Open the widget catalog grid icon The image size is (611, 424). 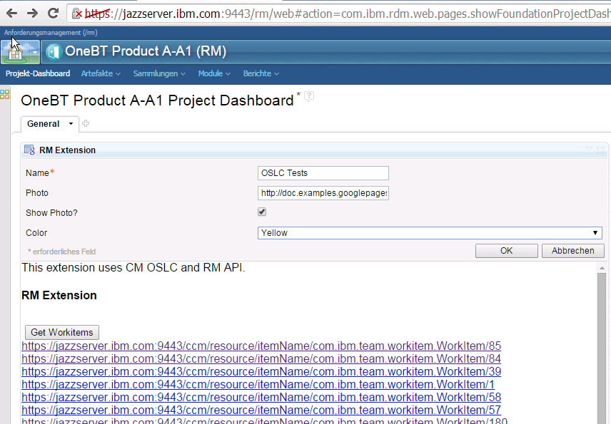[x=5, y=93]
